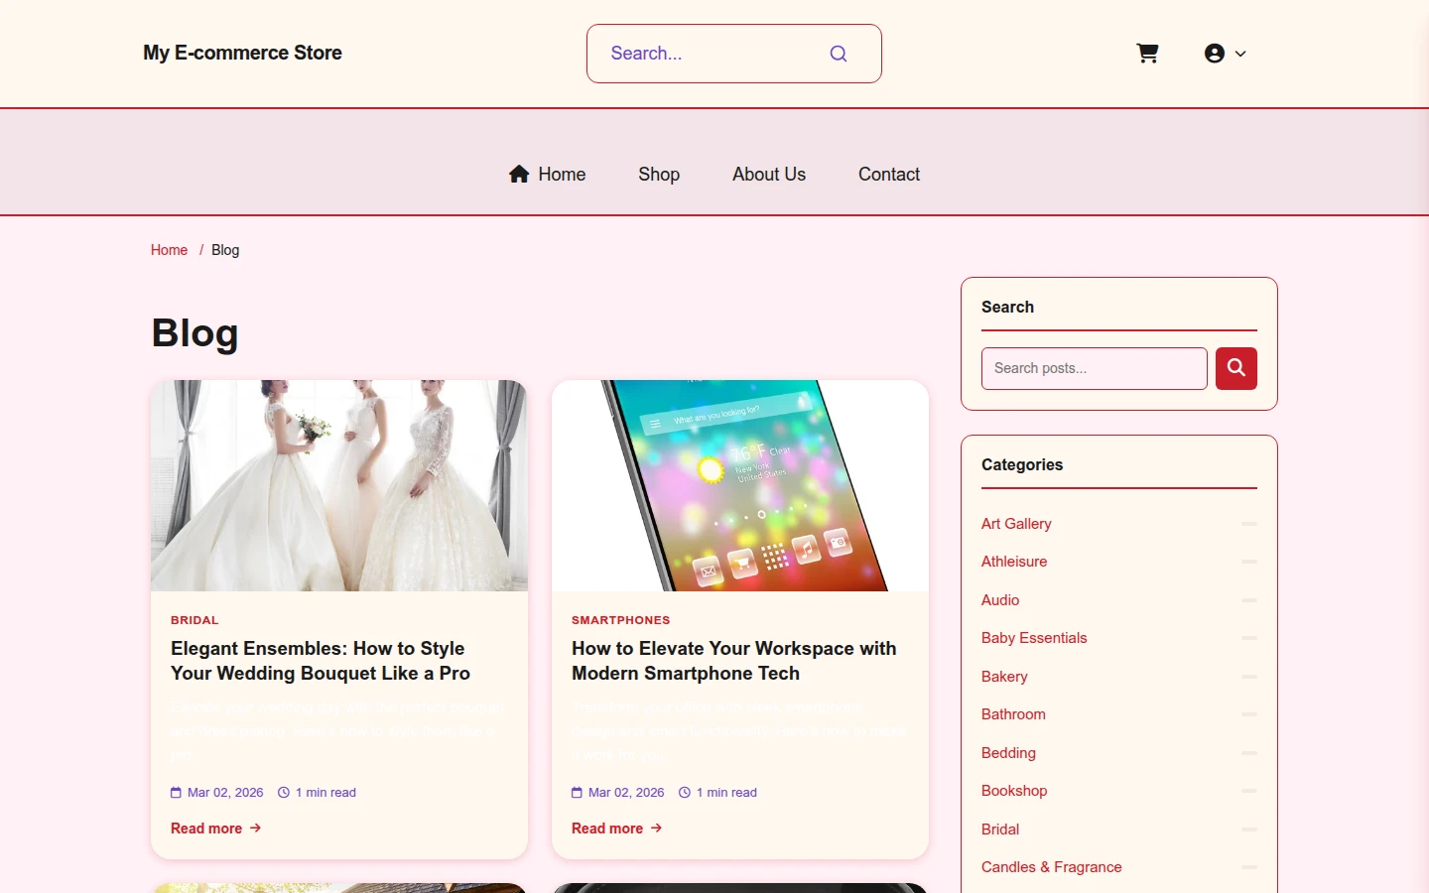
Task: Go to About Us page
Action: tap(769, 175)
